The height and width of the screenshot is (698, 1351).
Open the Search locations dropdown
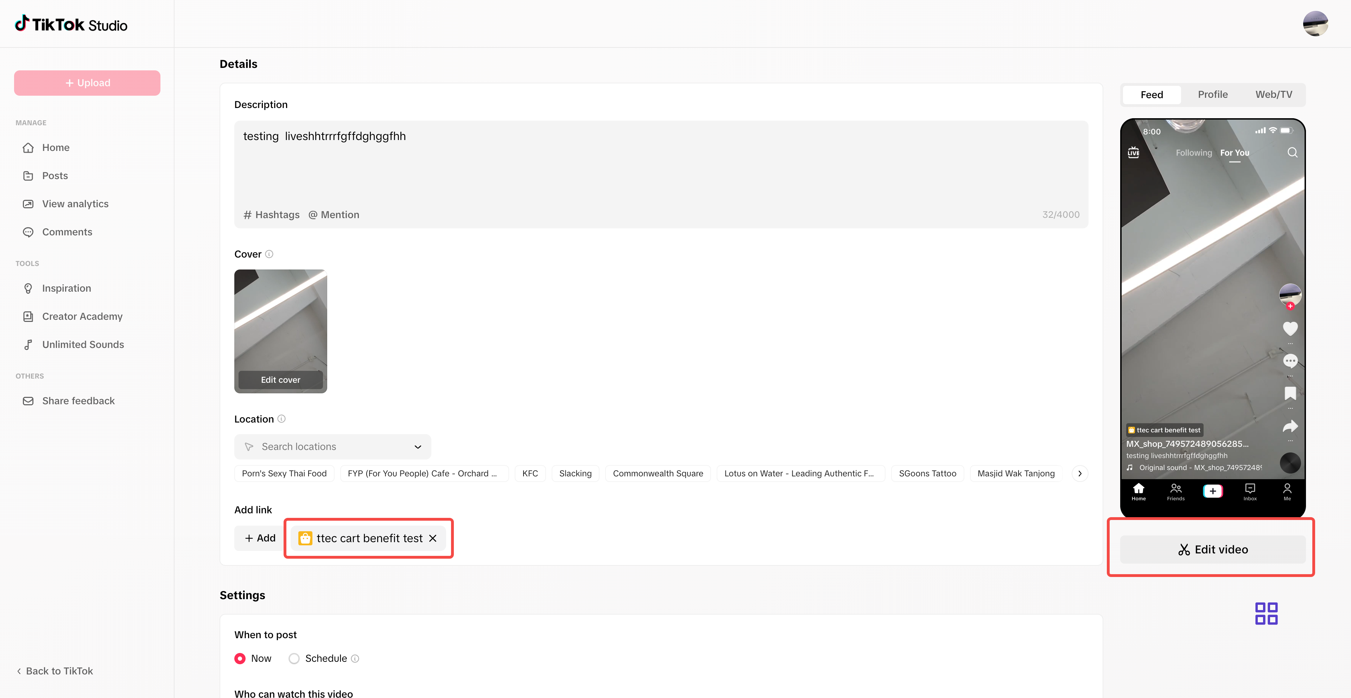point(332,447)
